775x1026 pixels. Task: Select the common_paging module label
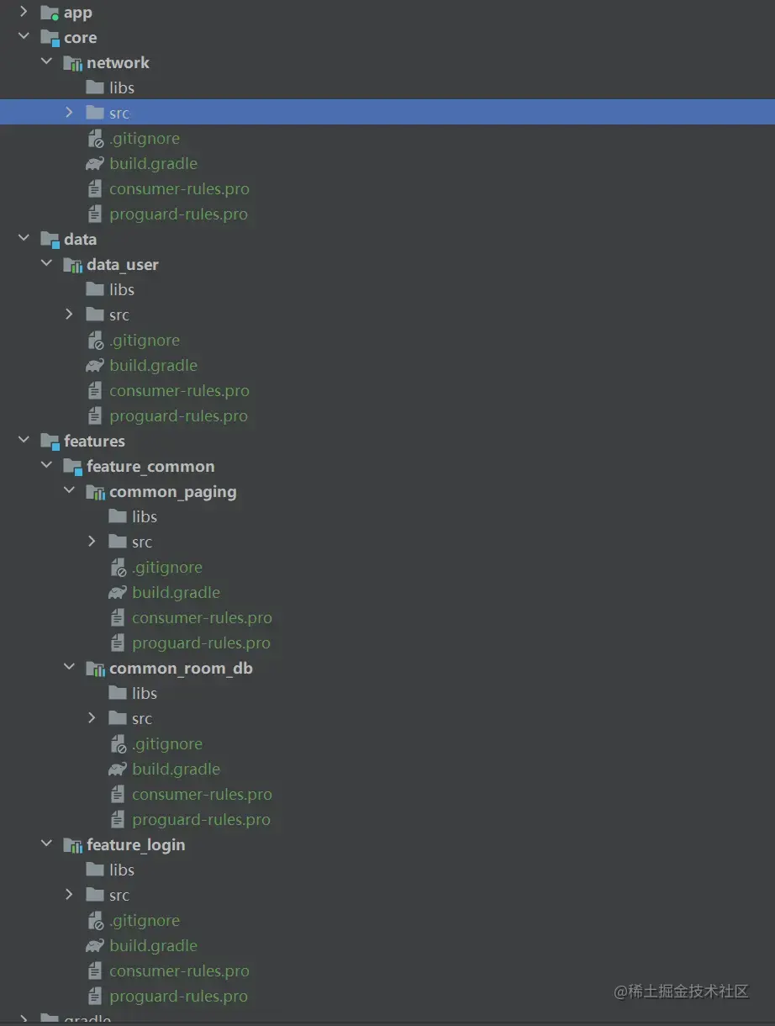(173, 492)
